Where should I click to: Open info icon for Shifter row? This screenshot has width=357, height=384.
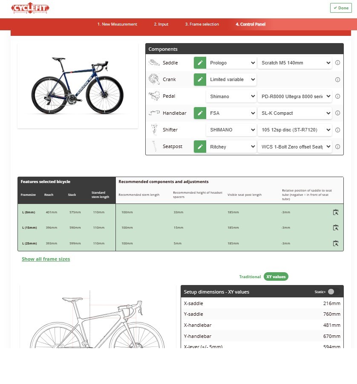(337, 130)
